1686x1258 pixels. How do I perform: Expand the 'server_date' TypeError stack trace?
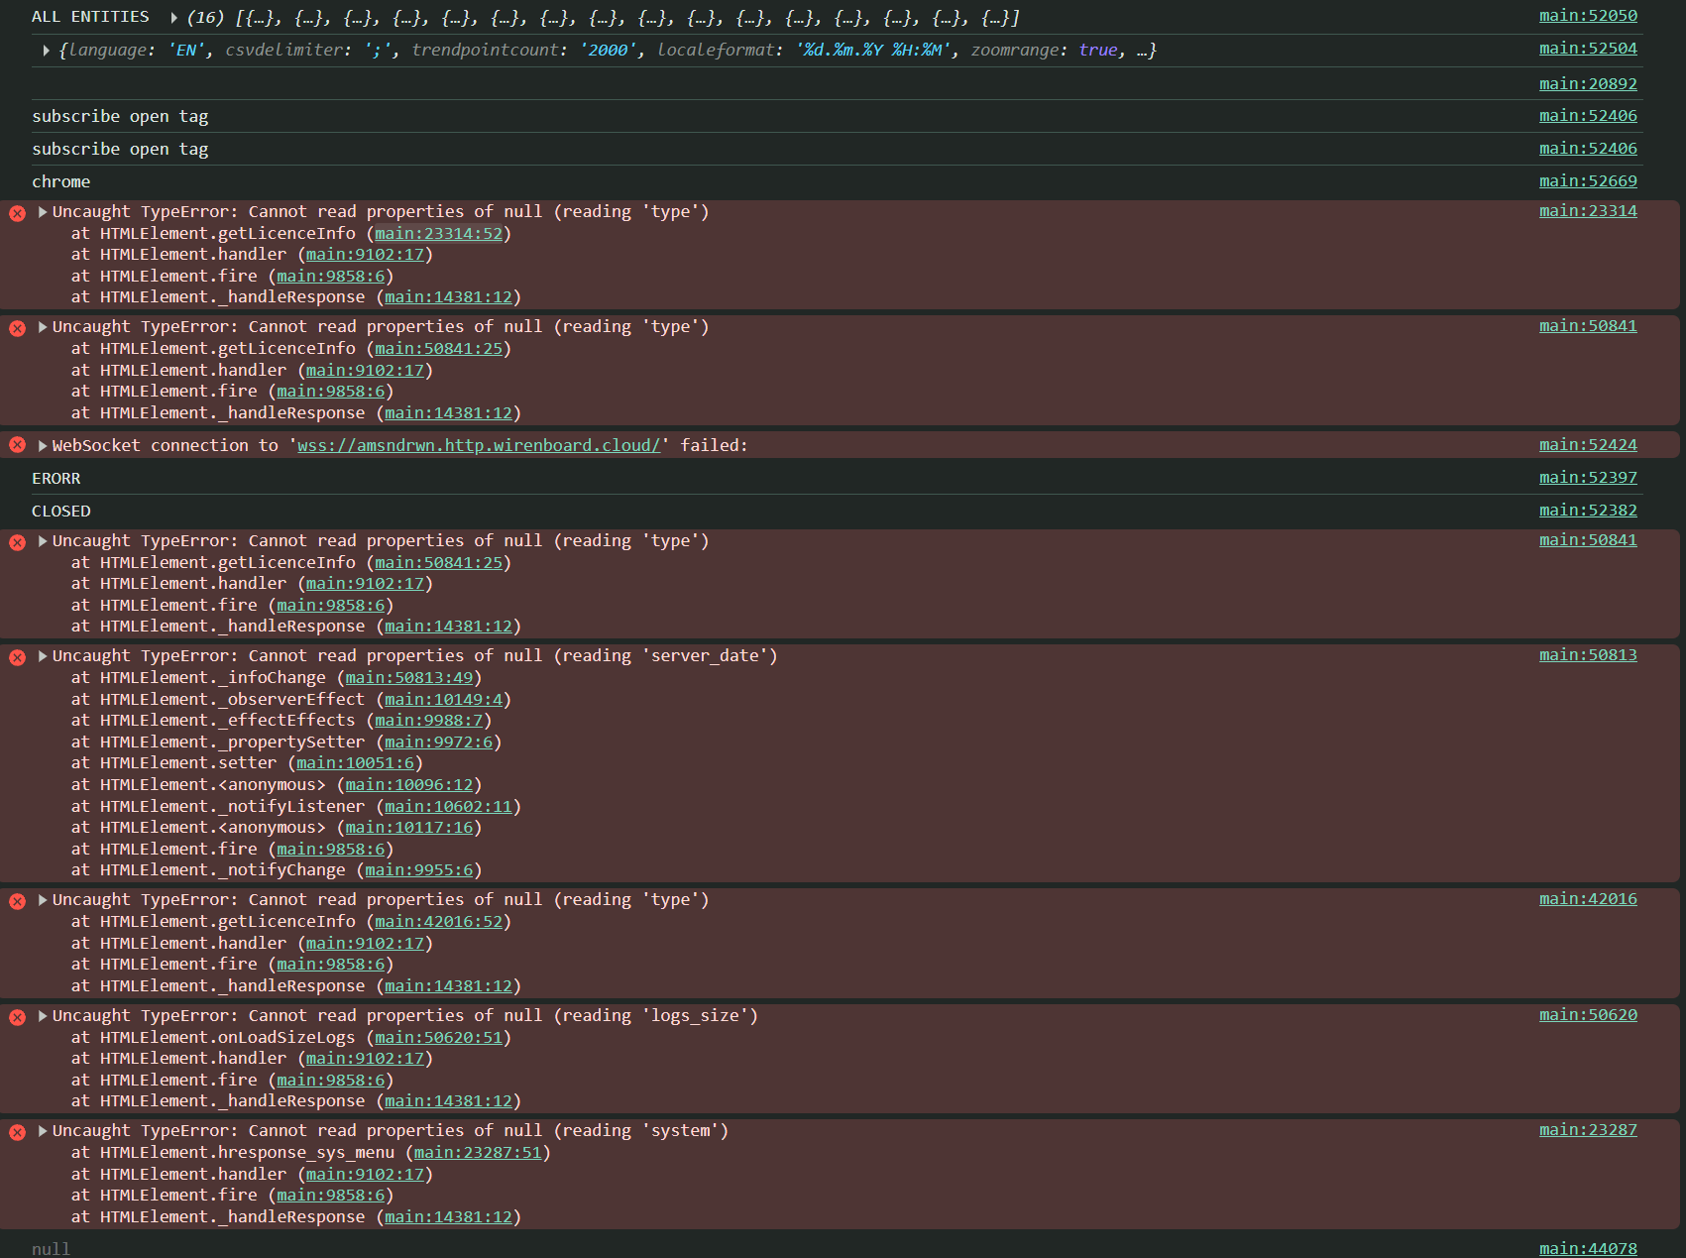pyautogui.click(x=43, y=656)
